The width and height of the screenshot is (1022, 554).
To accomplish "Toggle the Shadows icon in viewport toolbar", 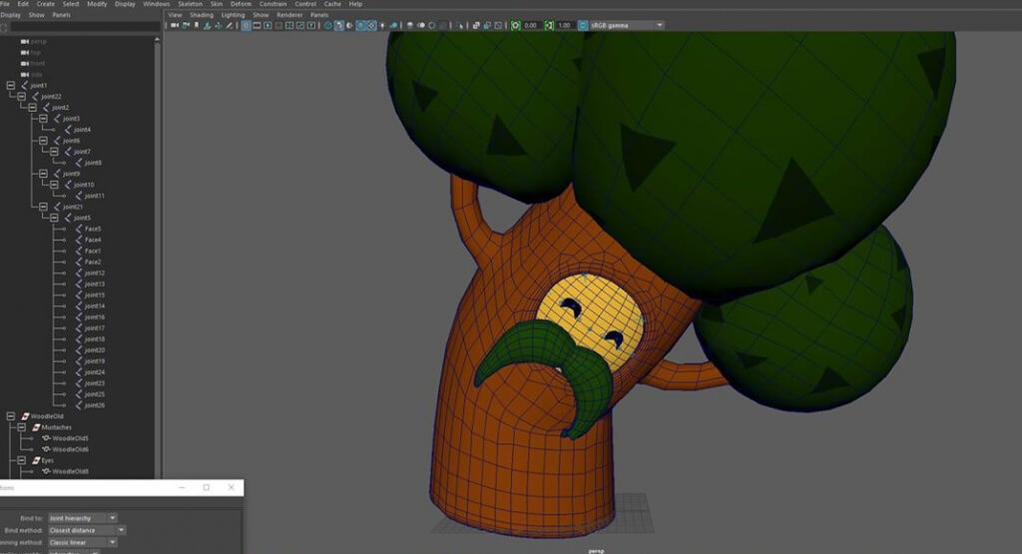I will click(394, 25).
